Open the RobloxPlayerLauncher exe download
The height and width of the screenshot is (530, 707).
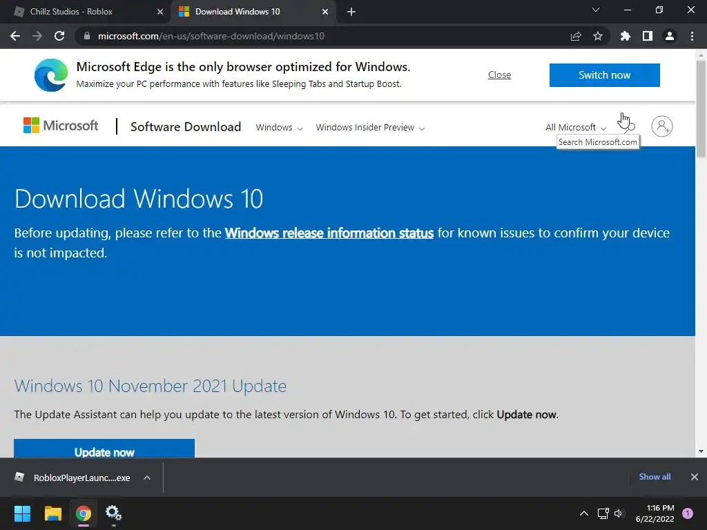(81, 478)
